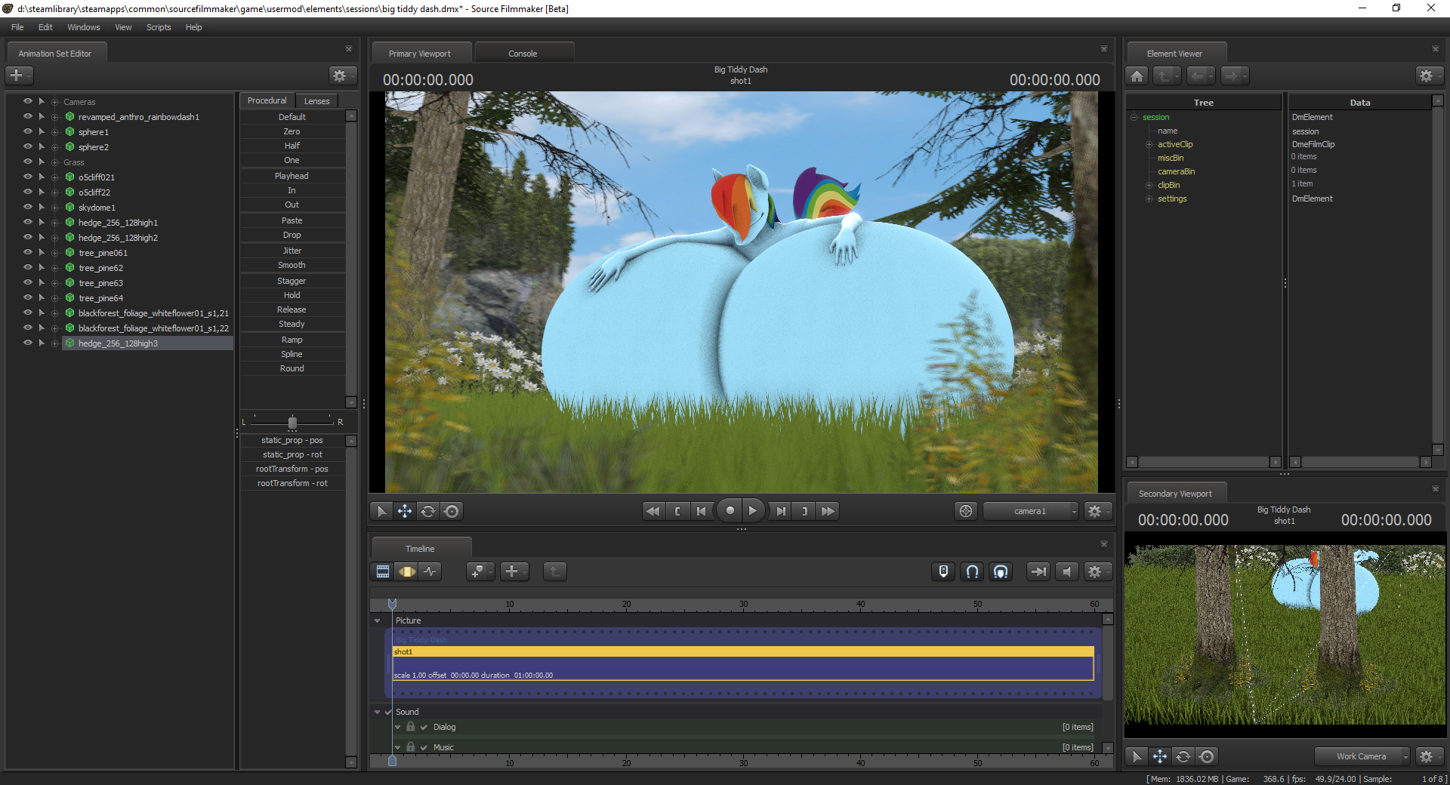Open the timeline gear settings menu
This screenshot has width=1450, height=785.
pyautogui.click(x=1097, y=571)
